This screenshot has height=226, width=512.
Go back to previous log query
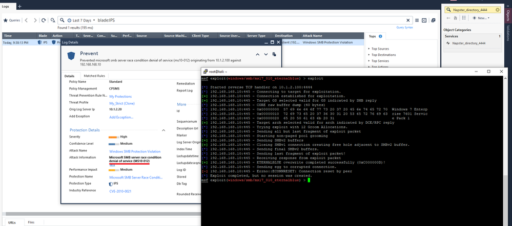(27, 20)
